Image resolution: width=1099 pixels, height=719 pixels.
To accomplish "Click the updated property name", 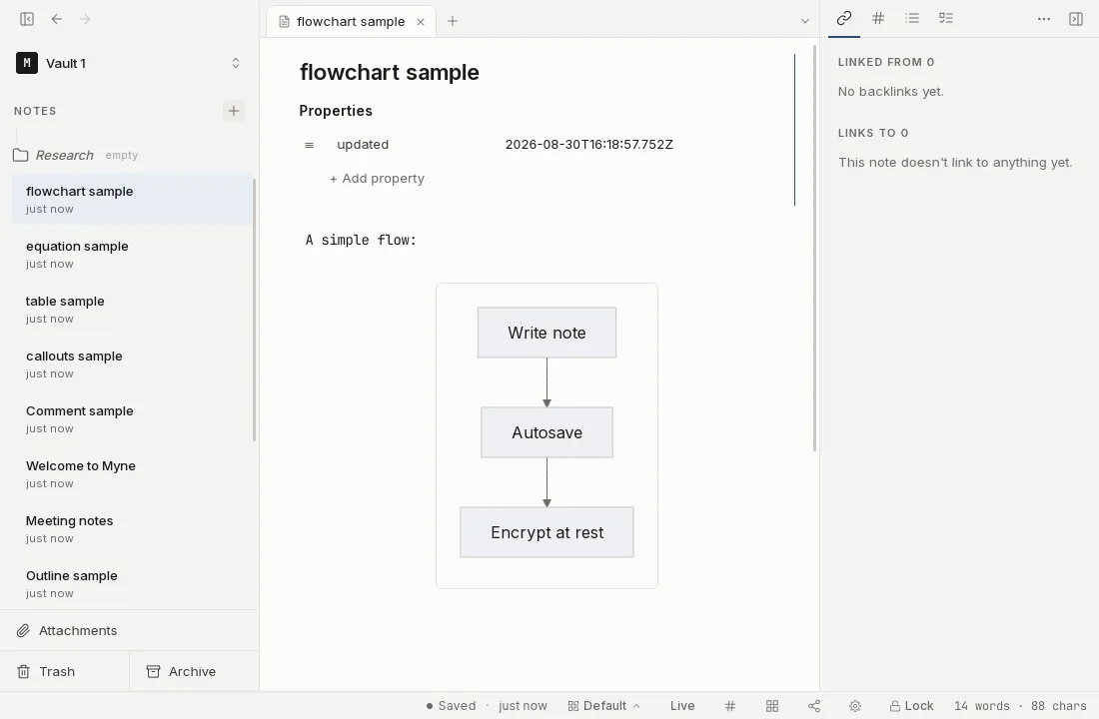I will [363, 145].
